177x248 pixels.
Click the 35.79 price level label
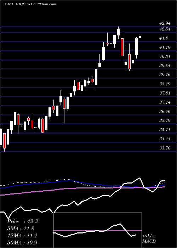point(165,120)
